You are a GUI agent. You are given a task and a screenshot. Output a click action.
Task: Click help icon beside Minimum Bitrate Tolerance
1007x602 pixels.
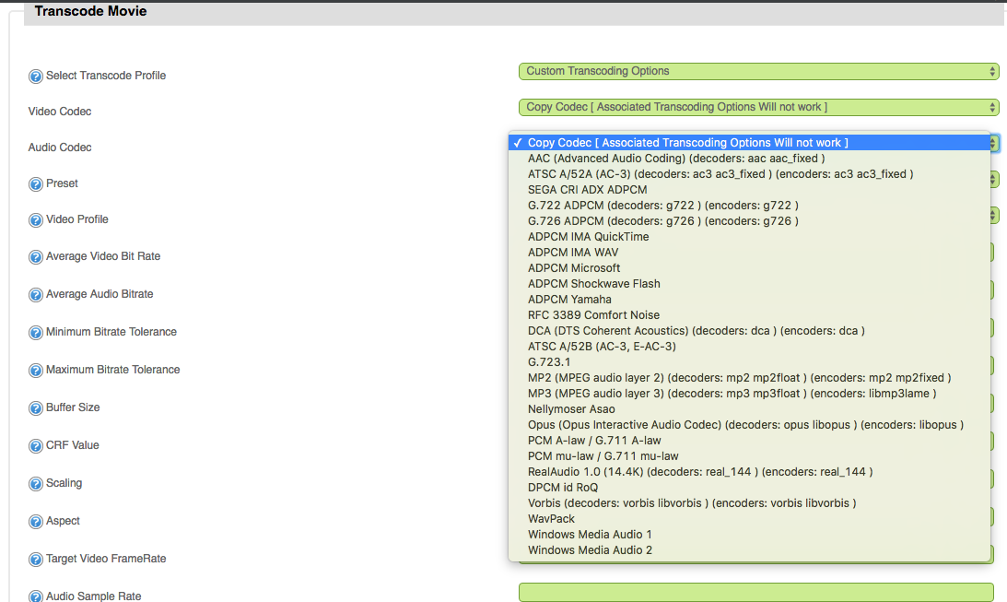coord(36,333)
